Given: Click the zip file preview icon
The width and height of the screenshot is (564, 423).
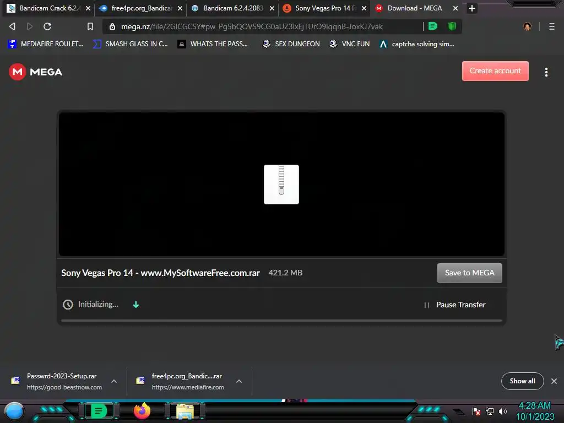Looking at the screenshot, I should tap(281, 185).
